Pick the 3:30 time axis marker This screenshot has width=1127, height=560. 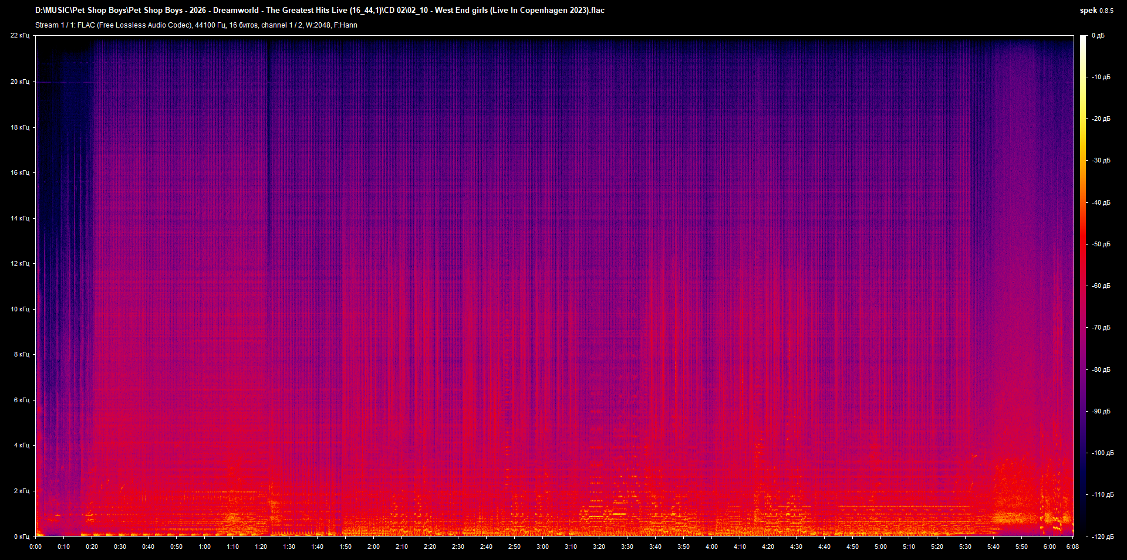pyautogui.click(x=627, y=547)
